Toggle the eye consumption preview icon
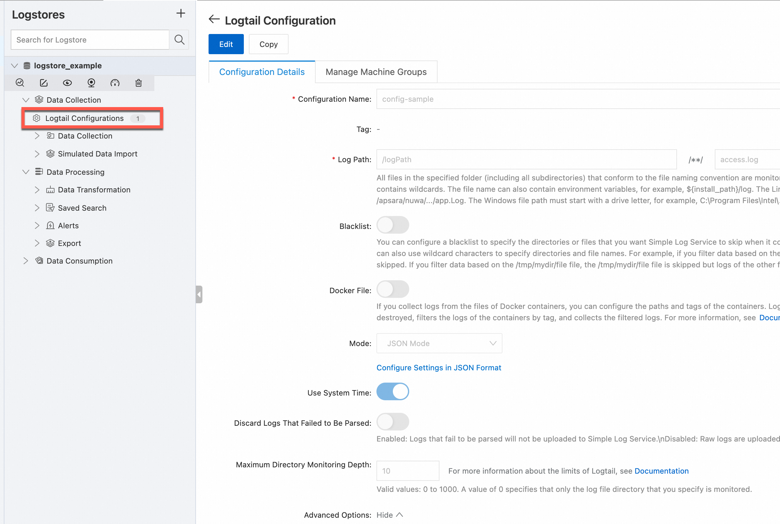 click(67, 83)
